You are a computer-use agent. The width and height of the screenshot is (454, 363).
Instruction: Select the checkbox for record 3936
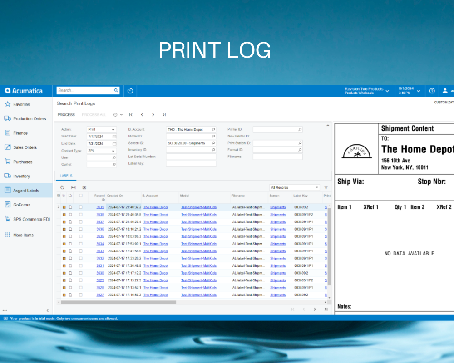pyautogui.click(x=81, y=229)
